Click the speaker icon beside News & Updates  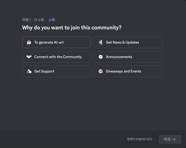click(101, 42)
